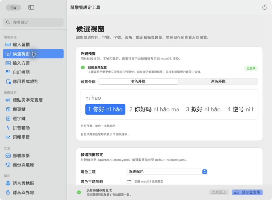Open the 輸入習慣 settings page

(33, 45)
